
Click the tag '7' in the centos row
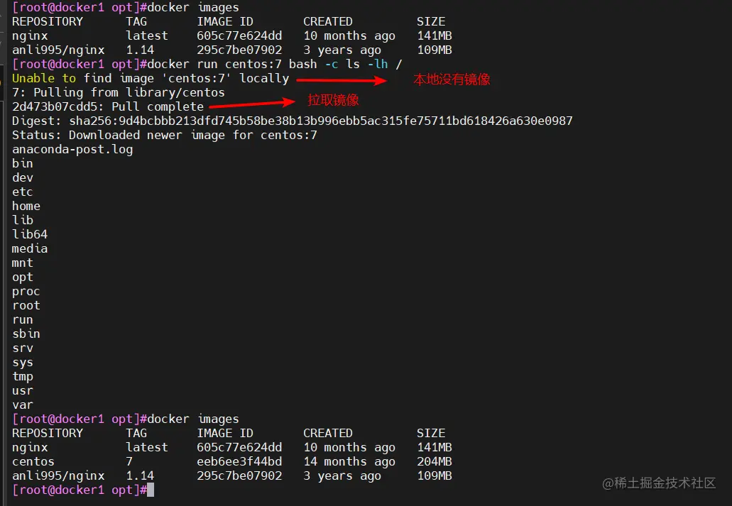[129, 462]
